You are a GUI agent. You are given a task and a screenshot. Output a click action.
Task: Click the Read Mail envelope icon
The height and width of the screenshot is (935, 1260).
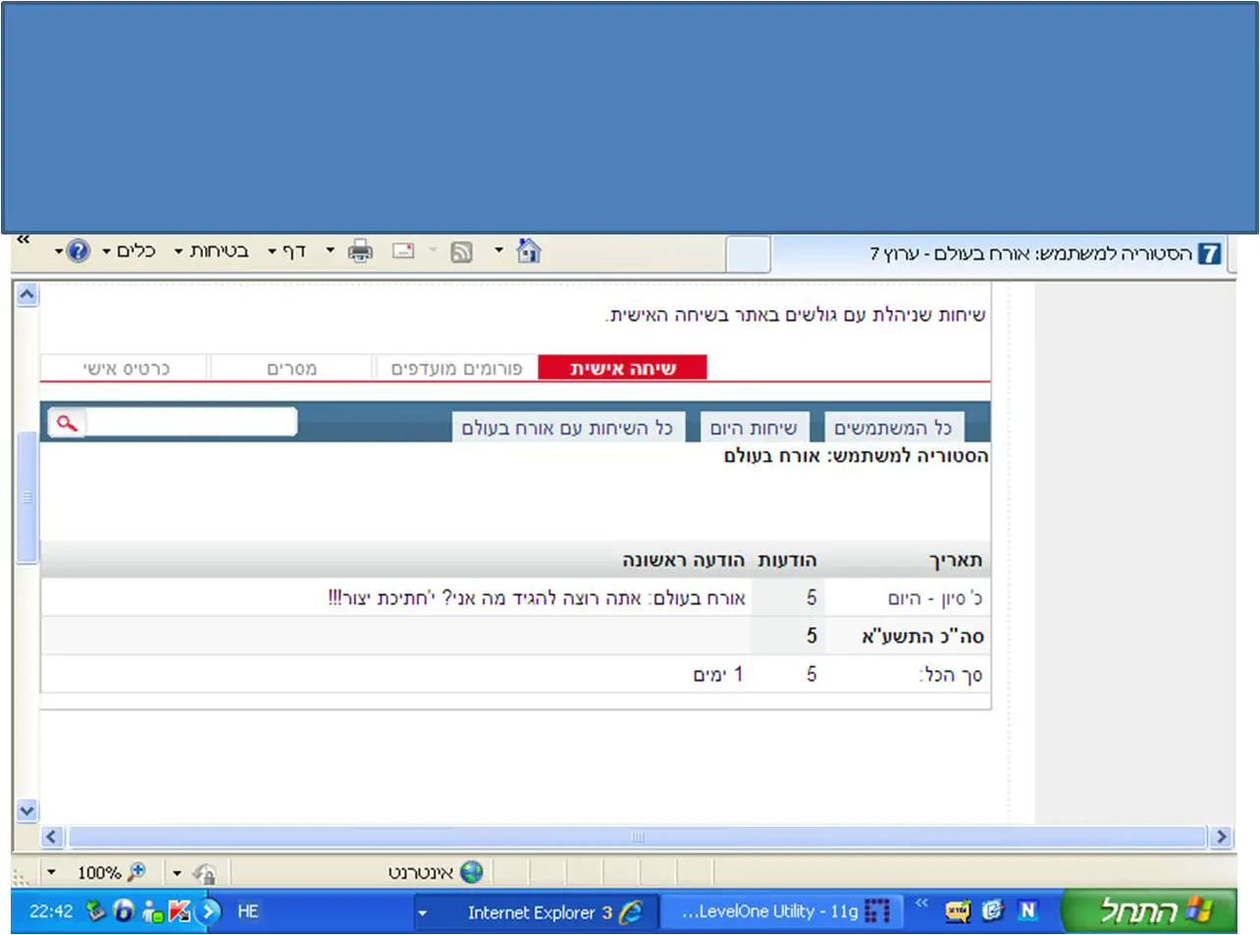403,251
